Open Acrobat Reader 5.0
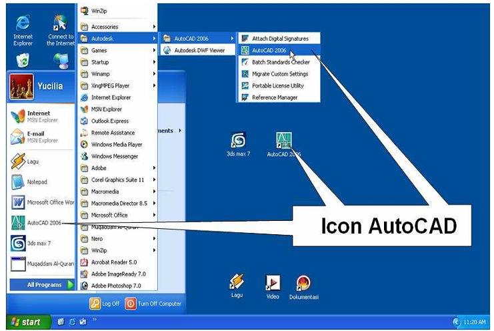Image resolution: width=494 pixels, height=331 pixels. coord(118,262)
